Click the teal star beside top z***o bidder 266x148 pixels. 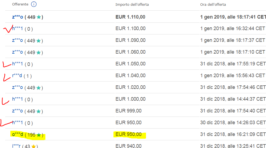(39, 17)
